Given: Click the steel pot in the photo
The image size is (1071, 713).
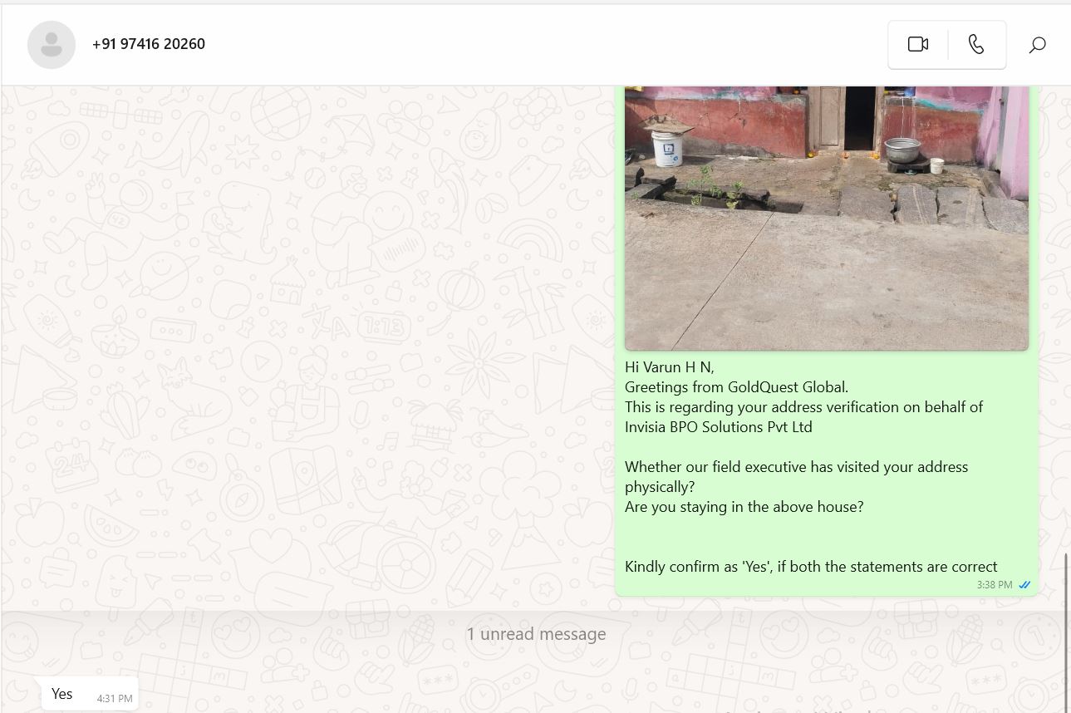Looking at the screenshot, I should pos(902,151).
